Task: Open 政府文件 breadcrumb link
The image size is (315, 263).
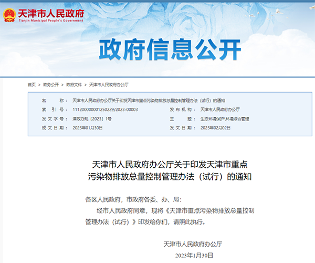Action: 74,84
